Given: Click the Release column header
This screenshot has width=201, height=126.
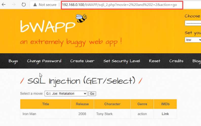Looking at the screenshot, I should coord(82,104).
